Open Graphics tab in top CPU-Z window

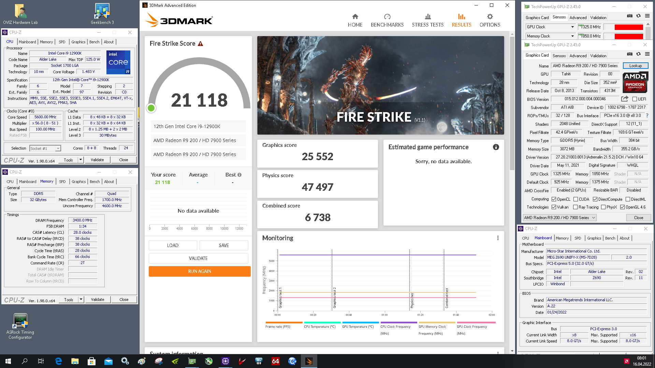point(78,42)
